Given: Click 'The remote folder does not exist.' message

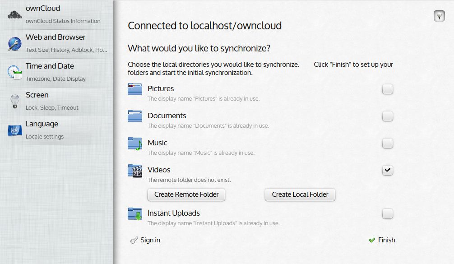Looking at the screenshot, I should (189, 180).
